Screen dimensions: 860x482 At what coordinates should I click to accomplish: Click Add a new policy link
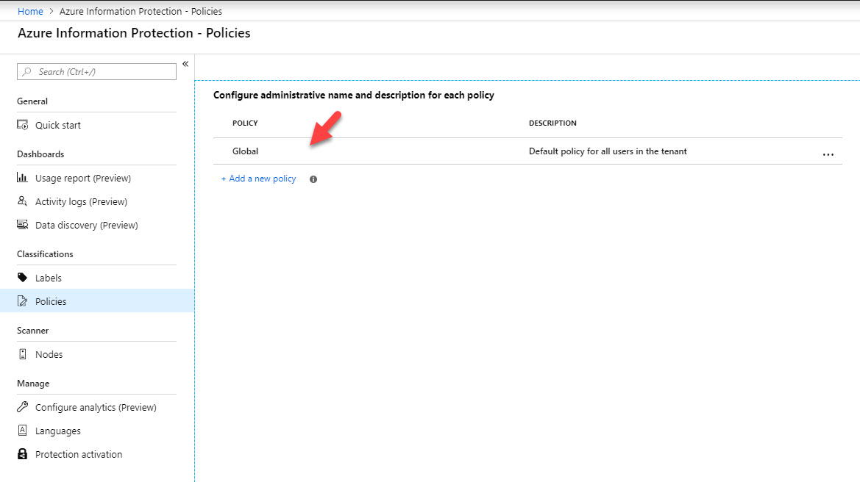pos(258,179)
